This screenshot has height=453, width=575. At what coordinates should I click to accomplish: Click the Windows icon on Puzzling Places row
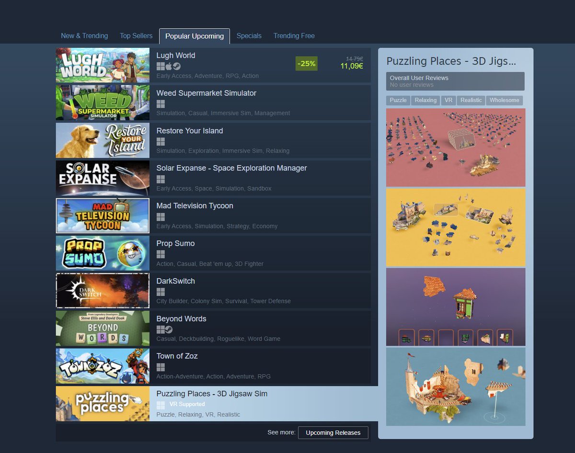pos(161,405)
